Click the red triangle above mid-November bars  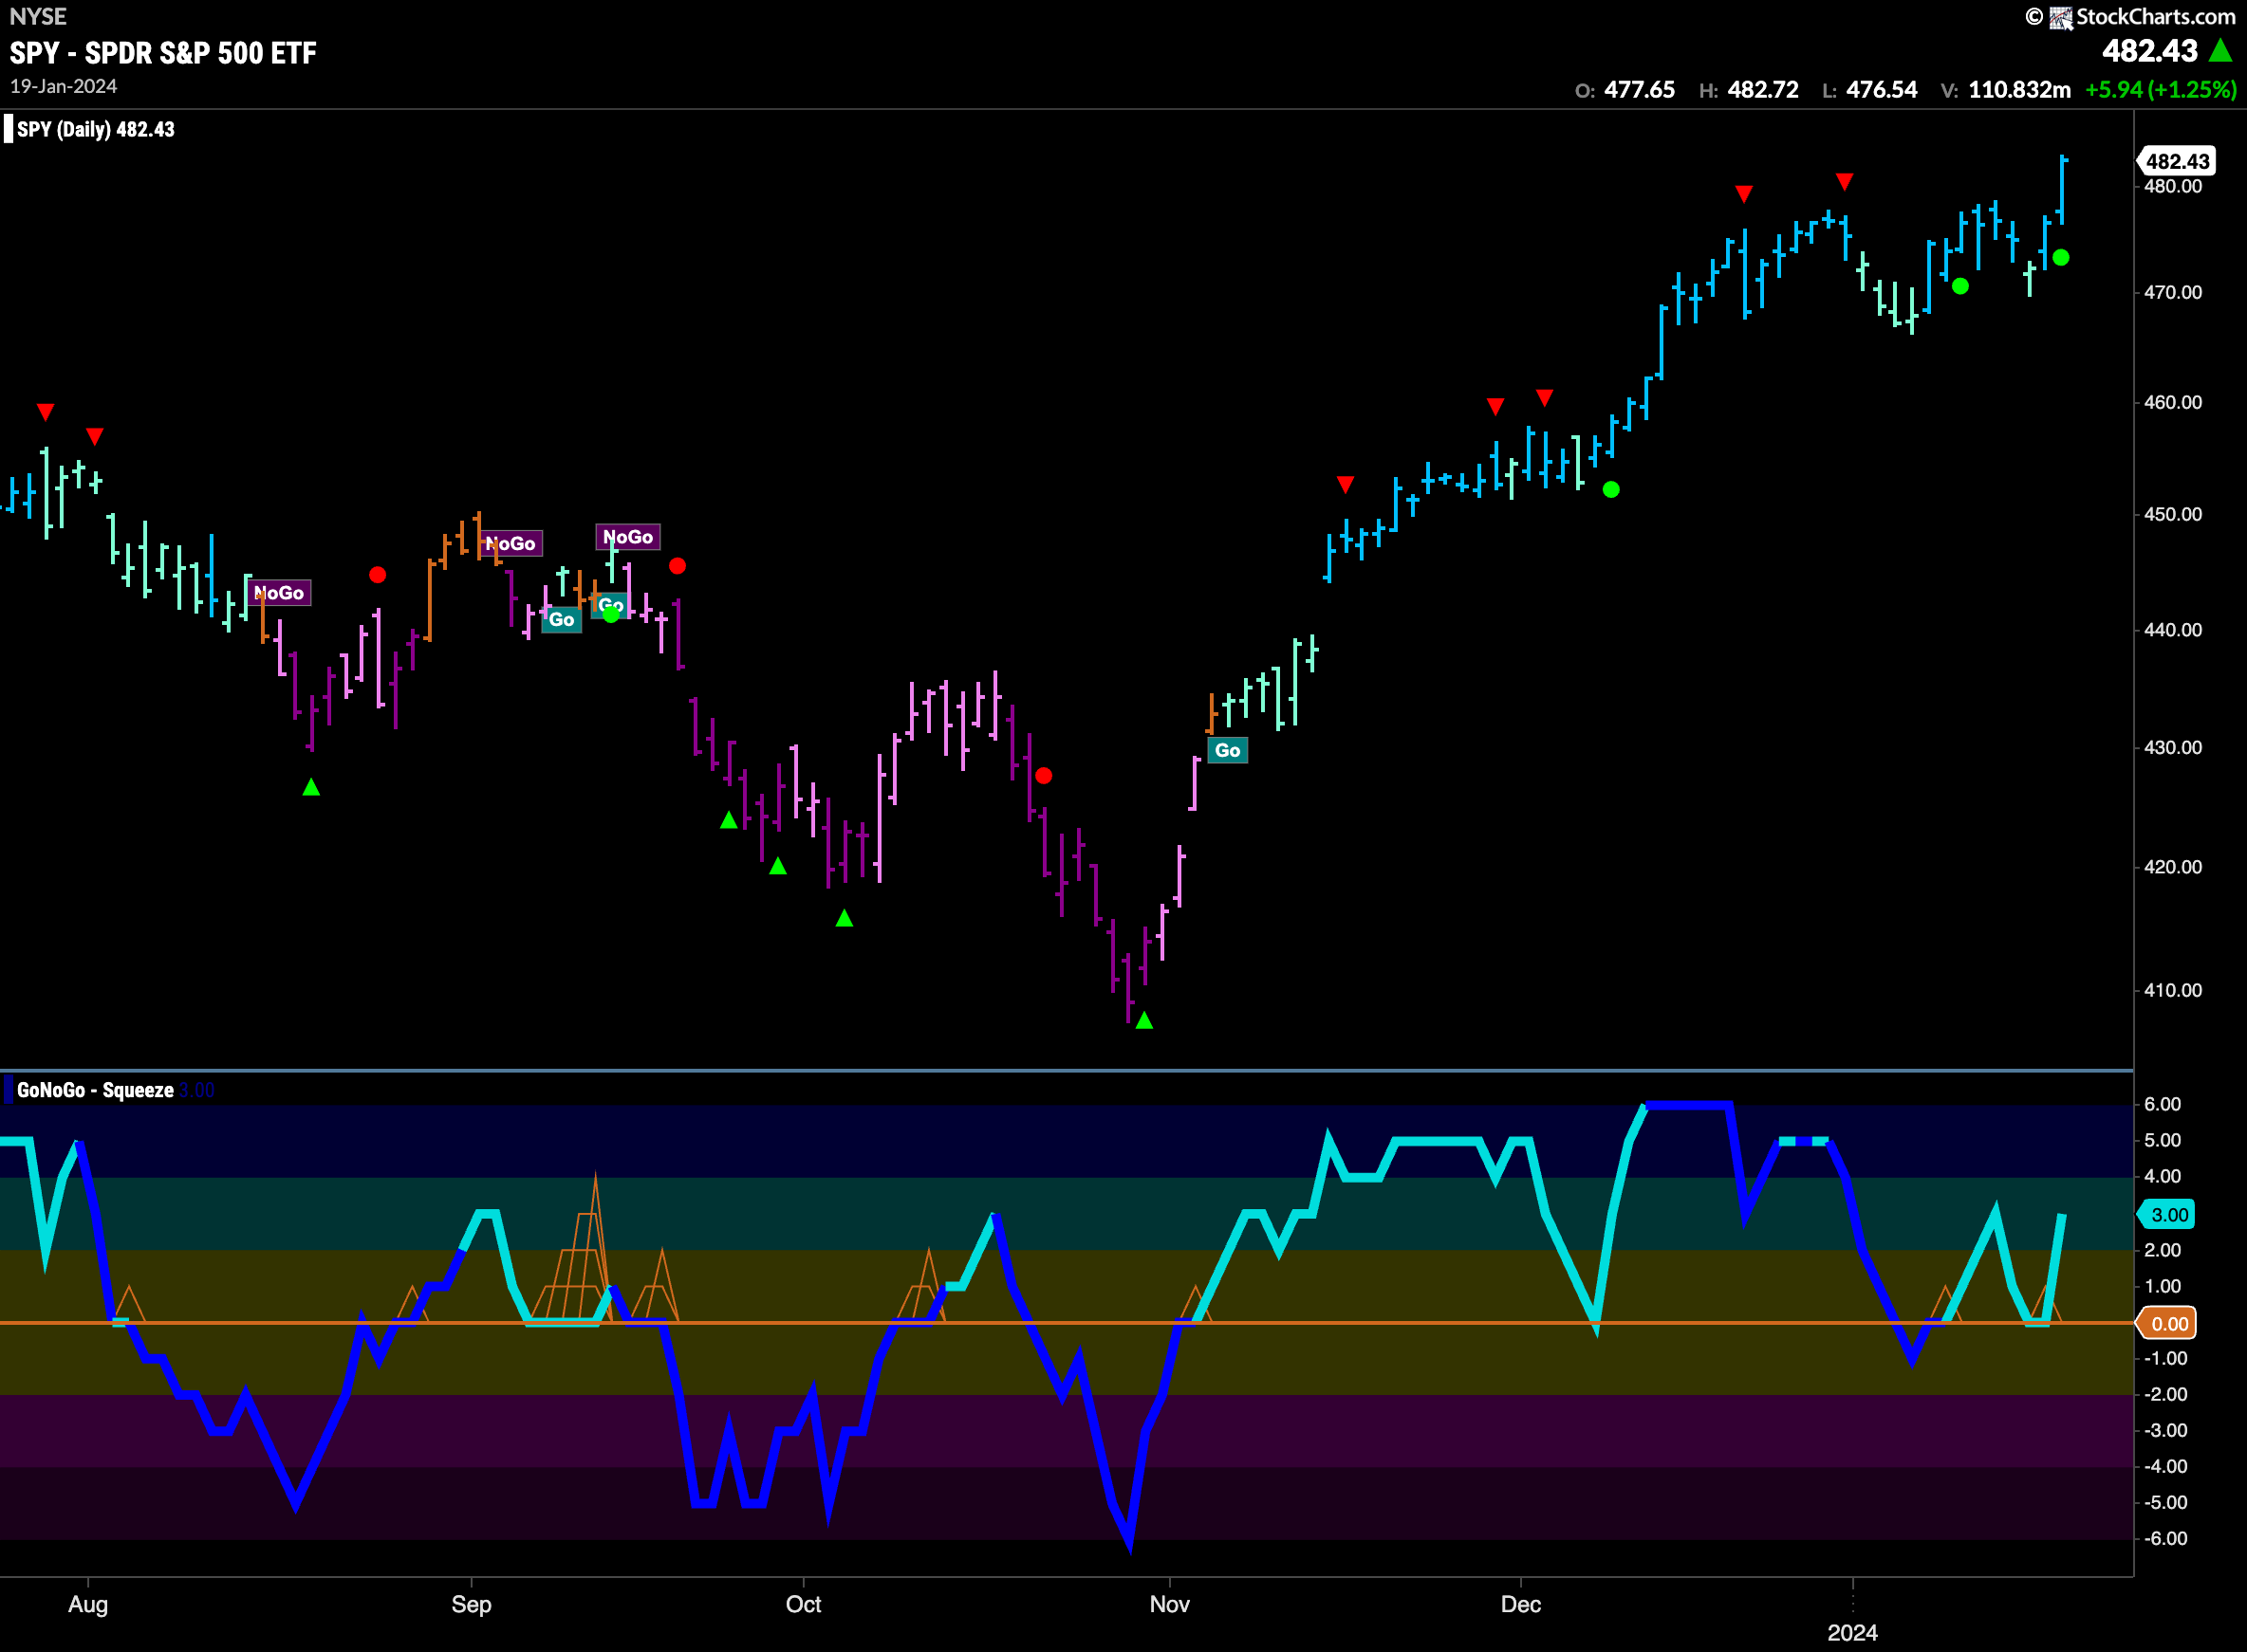tap(1346, 485)
